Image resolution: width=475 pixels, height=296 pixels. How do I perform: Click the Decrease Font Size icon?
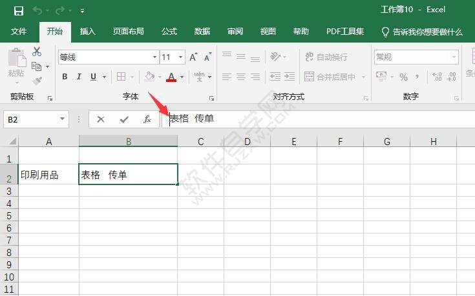(x=207, y=57)
